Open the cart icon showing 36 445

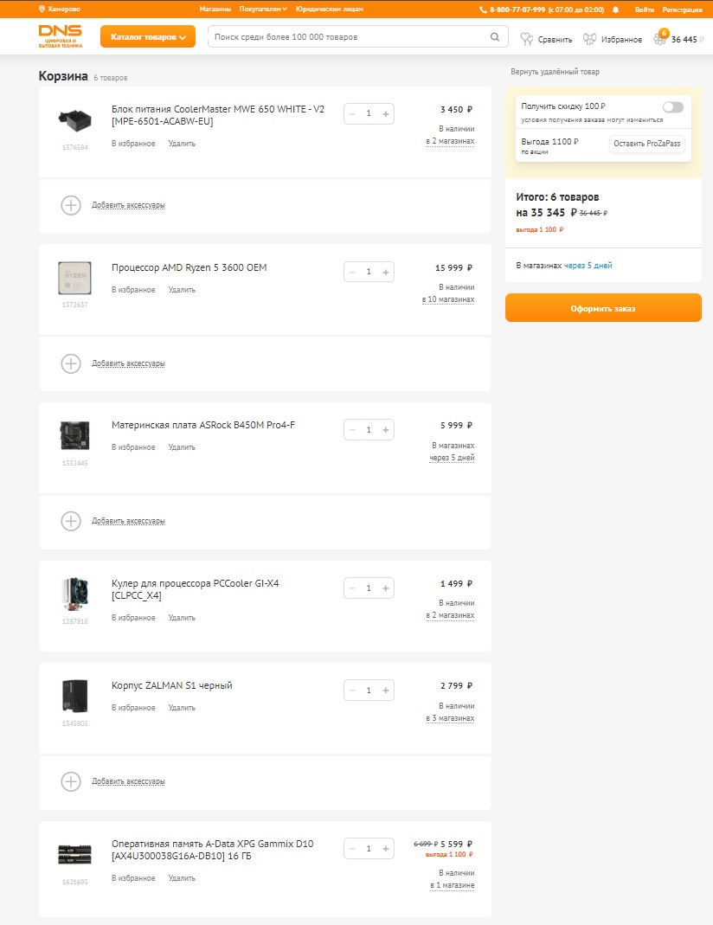point(660,39)
